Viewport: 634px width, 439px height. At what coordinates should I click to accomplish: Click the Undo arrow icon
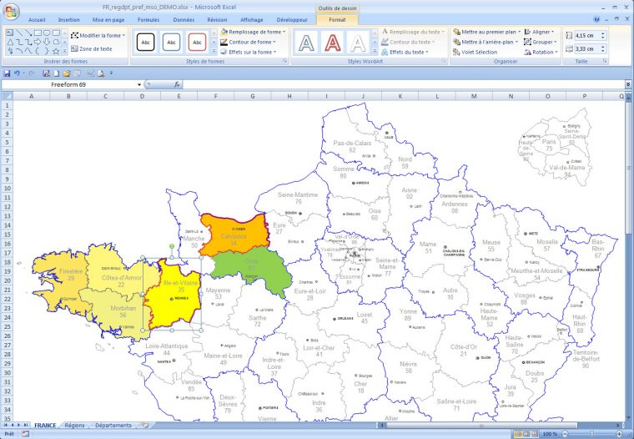pyautogui.click(x=18, y=73)
